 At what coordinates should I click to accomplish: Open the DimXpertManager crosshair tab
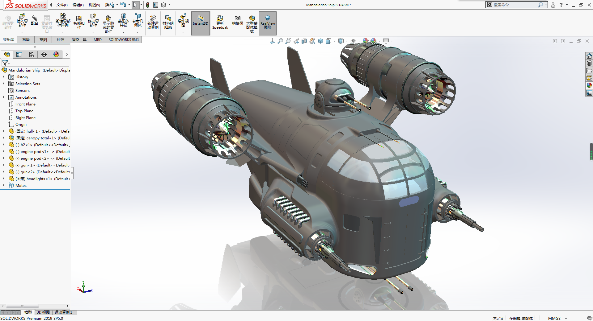pos(44,55)
